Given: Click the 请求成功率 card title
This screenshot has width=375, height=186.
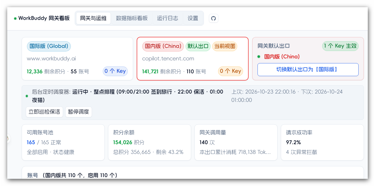Looking at the screenshot, I should tap(299, 133).
